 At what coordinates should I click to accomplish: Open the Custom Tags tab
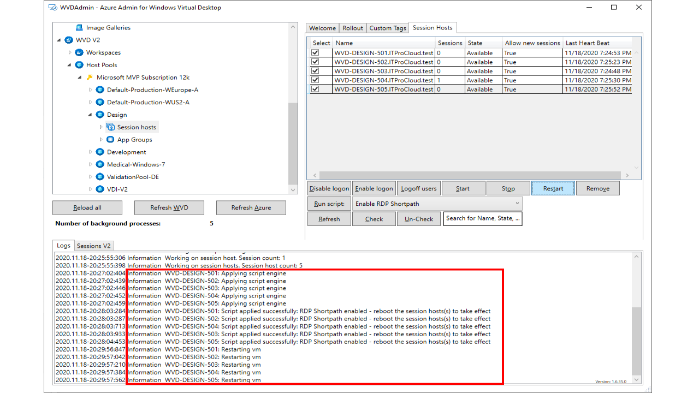point(388,28)
